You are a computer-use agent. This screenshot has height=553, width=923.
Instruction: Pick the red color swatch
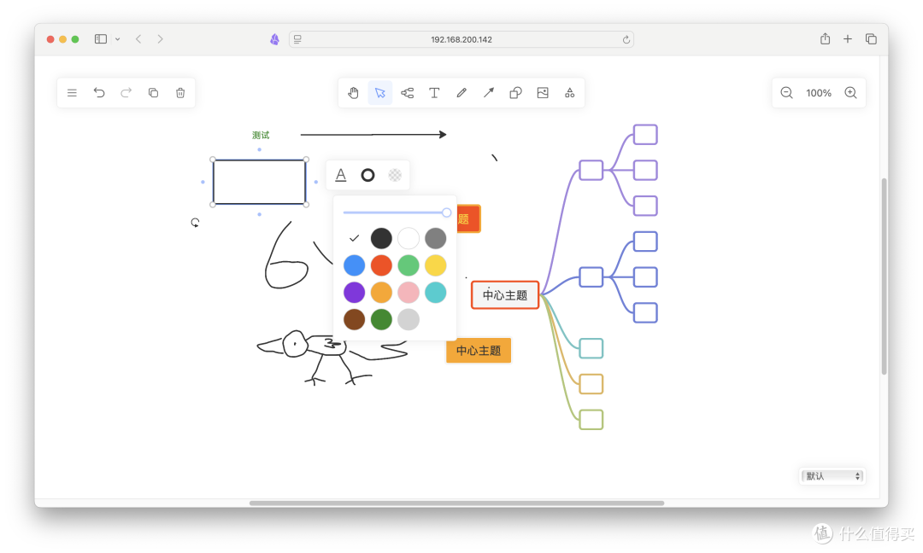[381, 265]
